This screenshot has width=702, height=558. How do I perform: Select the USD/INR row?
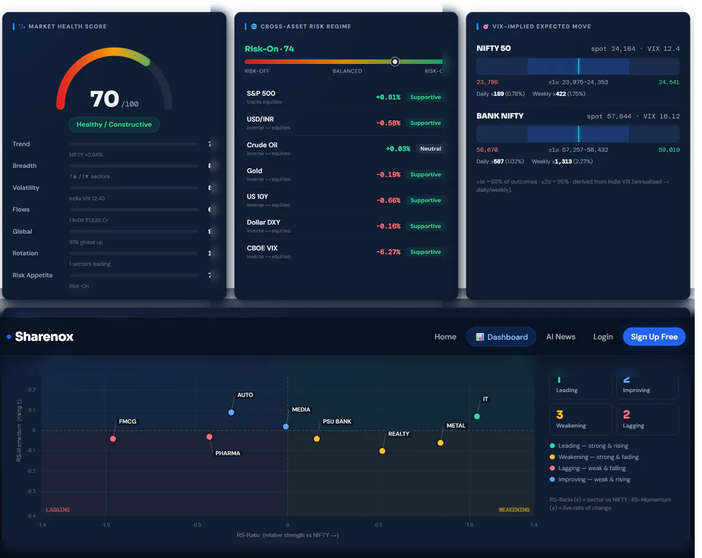344,123
